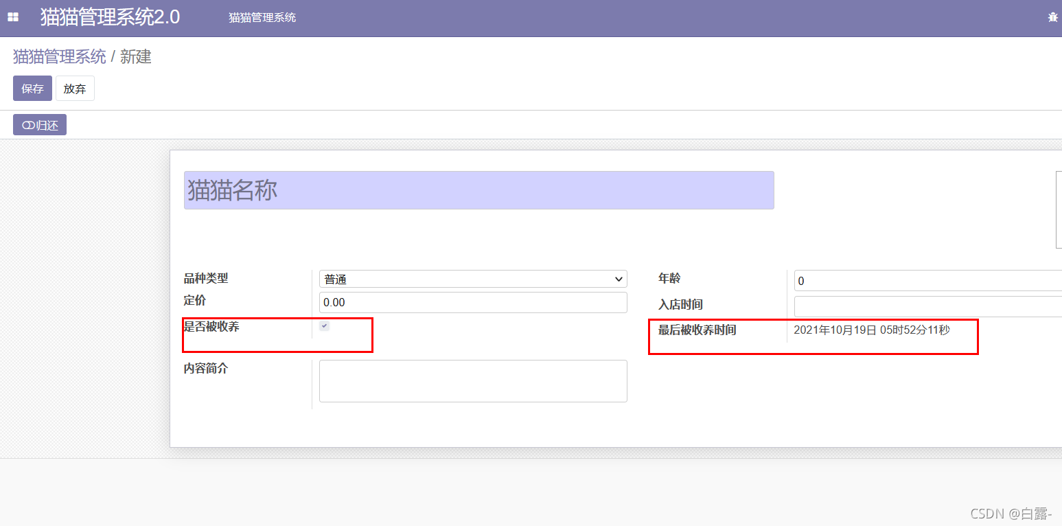Discard changes with 放弃 button
The width and height of the screenshot is (1062, 526).
tap(75, 89)
